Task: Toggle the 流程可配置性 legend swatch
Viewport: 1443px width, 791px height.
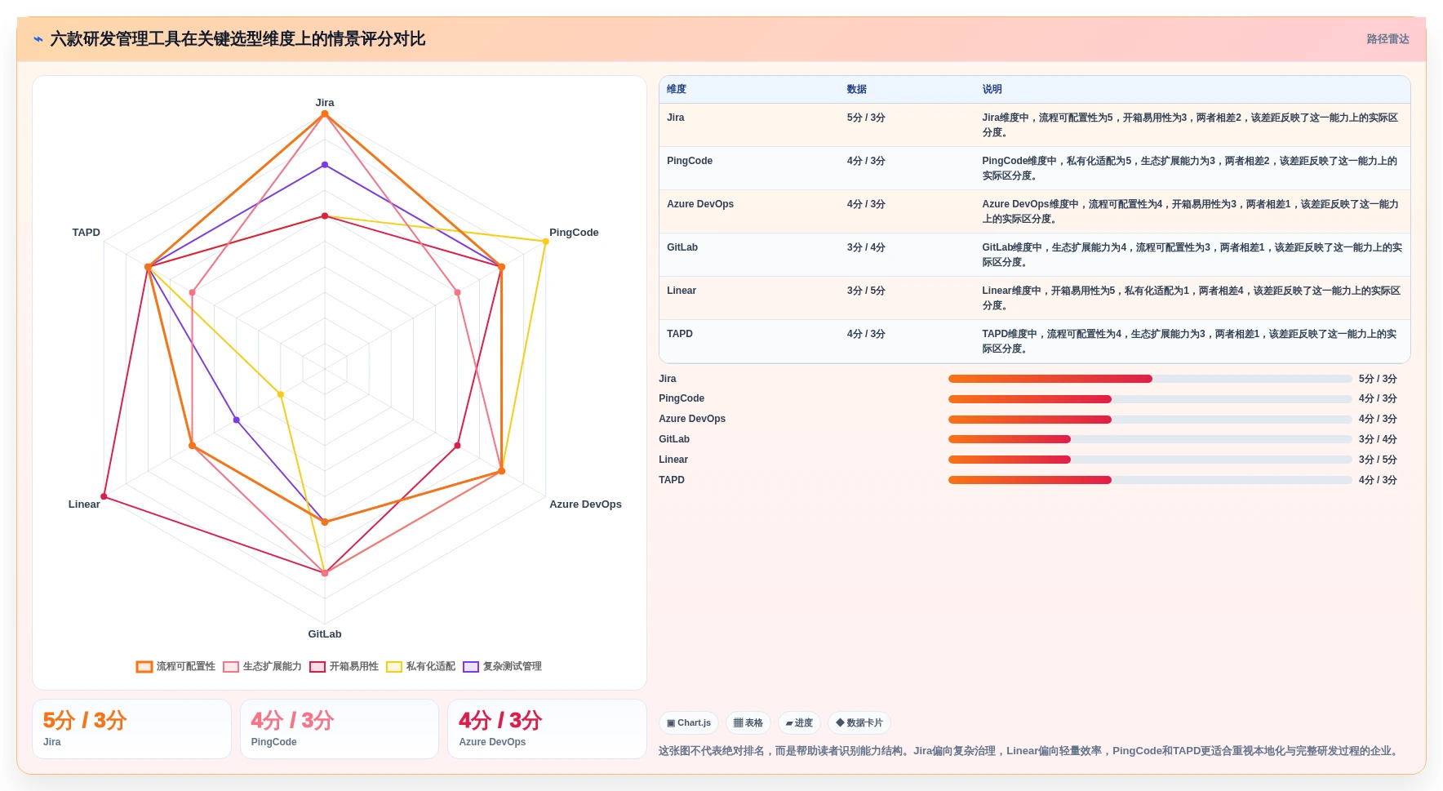Action: pos(144,667)
